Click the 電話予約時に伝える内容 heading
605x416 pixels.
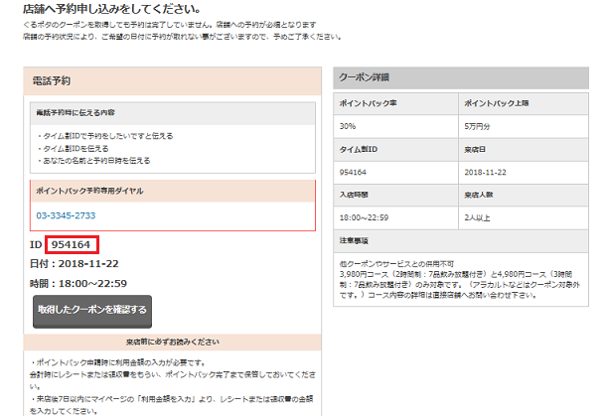(x=173, y=113)
